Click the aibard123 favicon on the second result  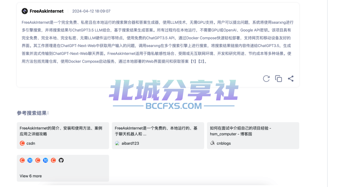[117, 143]
